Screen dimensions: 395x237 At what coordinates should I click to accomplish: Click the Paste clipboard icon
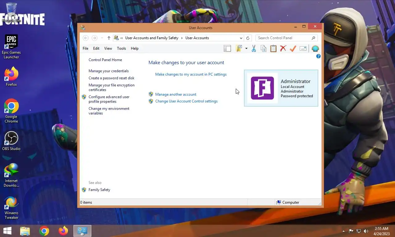click(x=273, y=48)
